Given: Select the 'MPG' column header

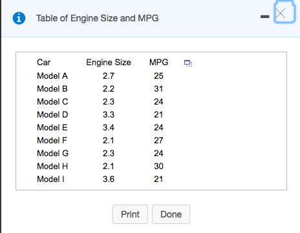Looking at the screenshot, I should click(x=158, y=63).
